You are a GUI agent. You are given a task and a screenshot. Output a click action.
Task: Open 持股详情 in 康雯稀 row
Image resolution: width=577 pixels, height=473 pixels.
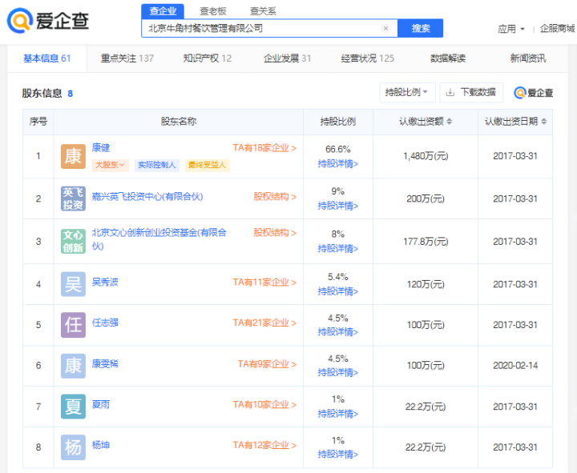point(338,373)
